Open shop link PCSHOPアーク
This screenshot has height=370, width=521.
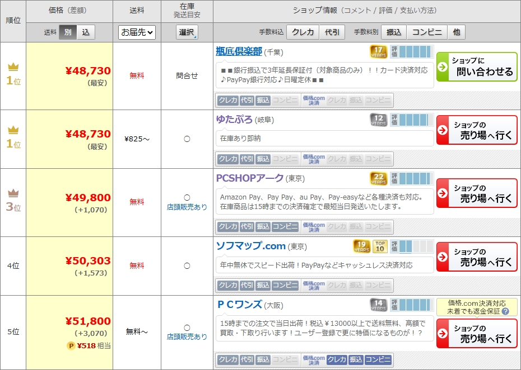[x=250, y=178]
